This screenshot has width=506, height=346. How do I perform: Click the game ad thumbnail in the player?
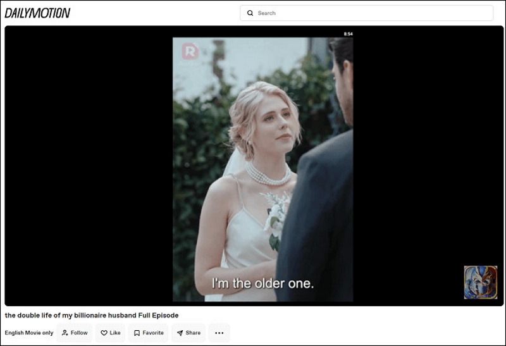pos(481,282)
